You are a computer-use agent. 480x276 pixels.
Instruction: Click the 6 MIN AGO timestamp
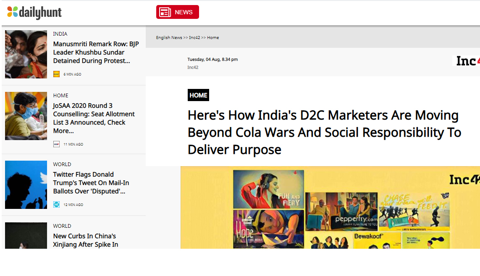72,74
